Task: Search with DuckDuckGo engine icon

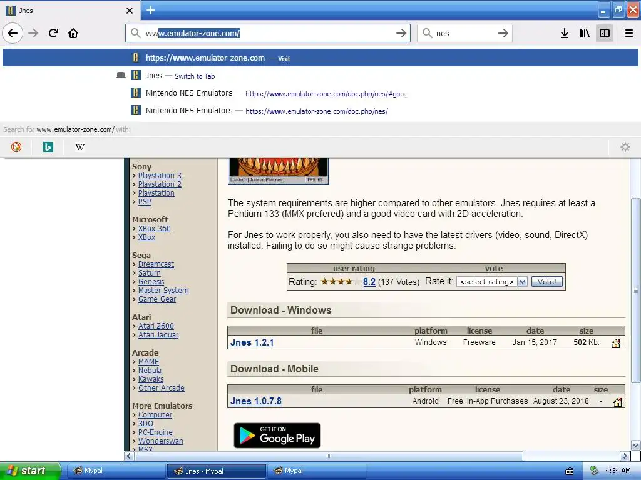Action: tap(16, 147)
